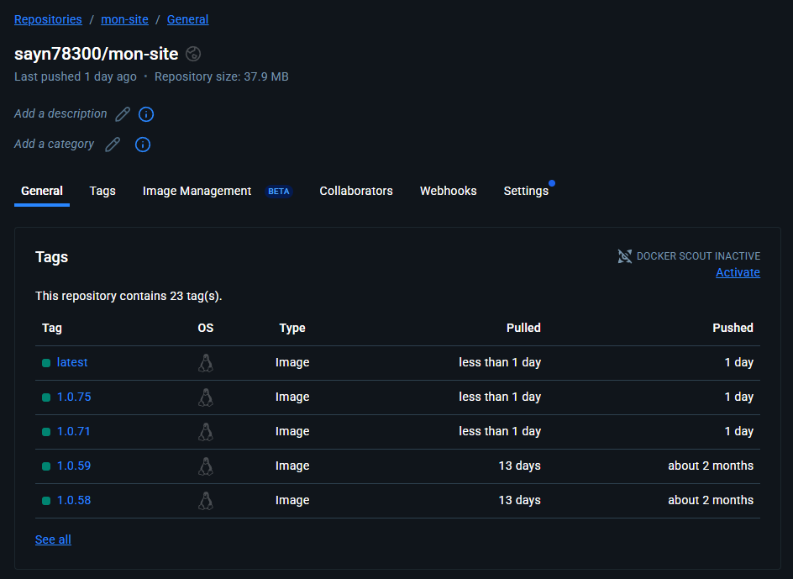
Task: Click the pencil icon beside Add a description
Action: click(x=123, y=114)
